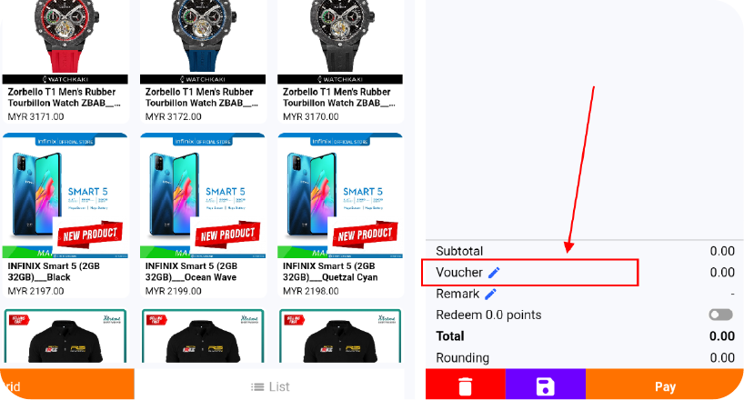Open third black polo shirt product
The height and width of the screenshot is (400, 744).
pos(341,336)
